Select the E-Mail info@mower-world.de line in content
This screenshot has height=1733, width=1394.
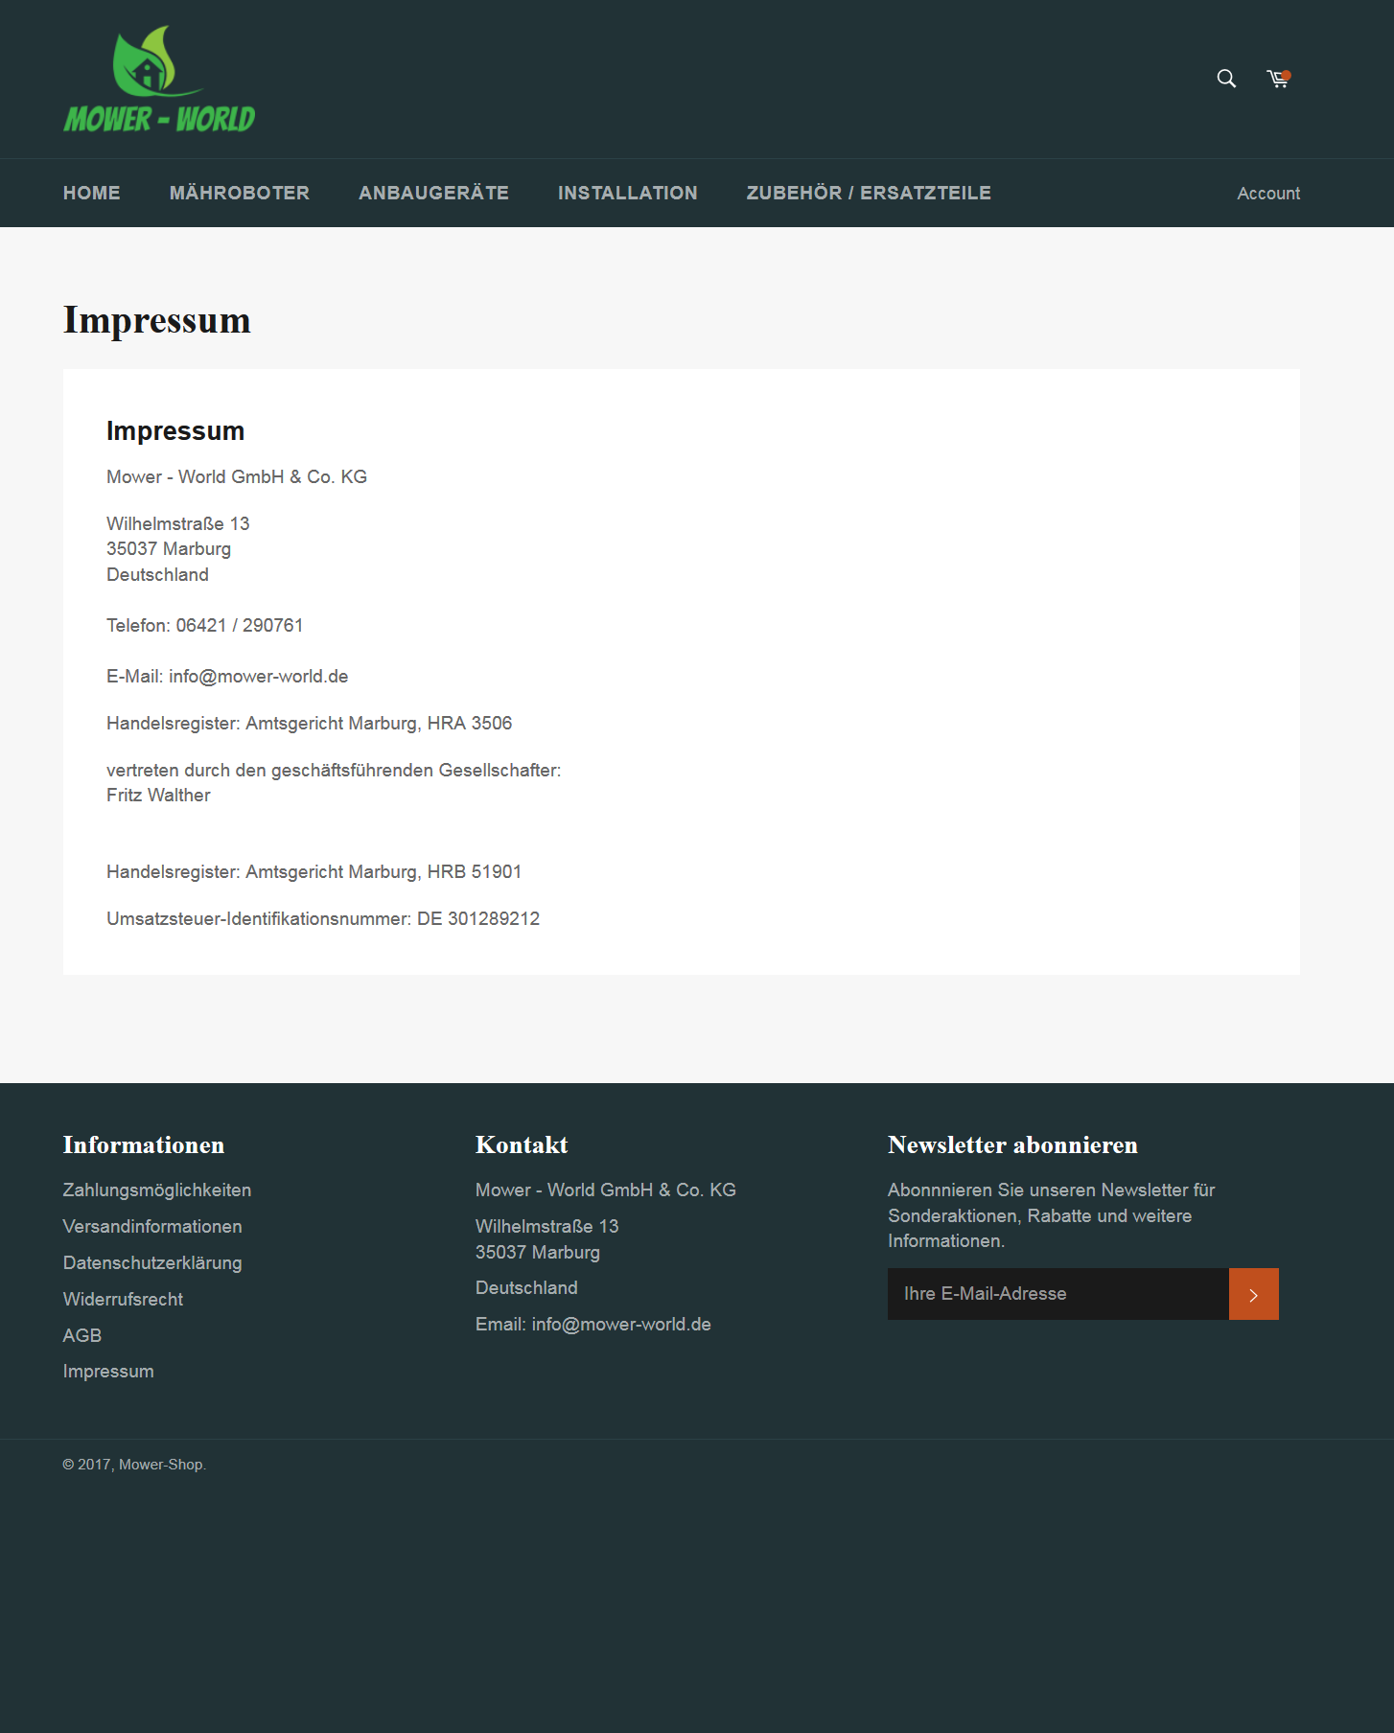click(x=227, y=677)
